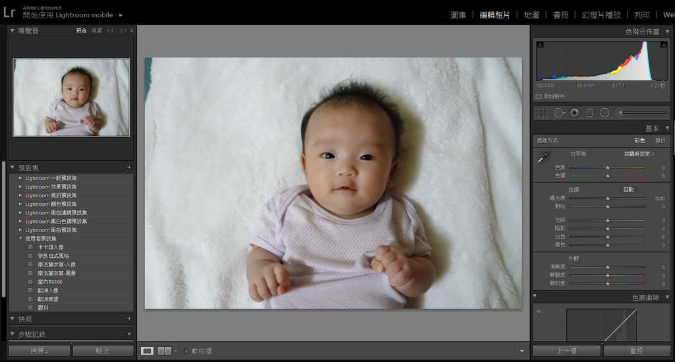Add a new preset with 預設集 plus
Image resolution: width=675 pixels, height=362 pixels.
(129, 167)
